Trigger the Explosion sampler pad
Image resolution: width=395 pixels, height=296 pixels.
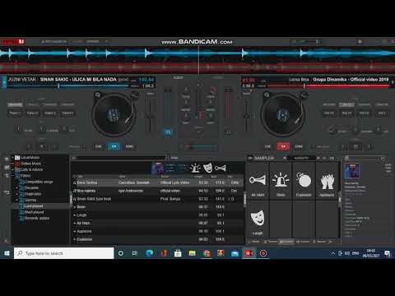tap(304, 181)
